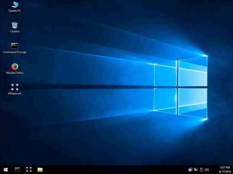This screenshot has width=233, height=174.
Task: Open the colorful display tray icon
Action: (x=196, y=169)
